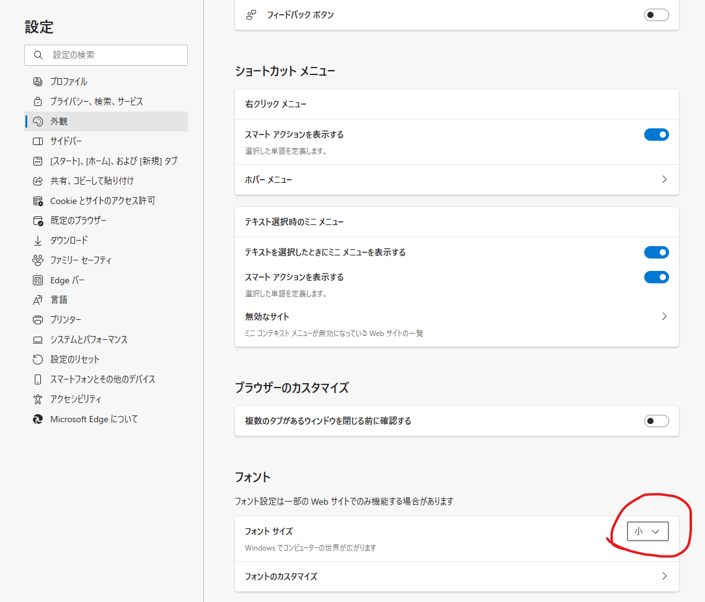Click the Cookie site permissions icon
The width and height of the screenshot is (705, 602).
click(38, 201)
